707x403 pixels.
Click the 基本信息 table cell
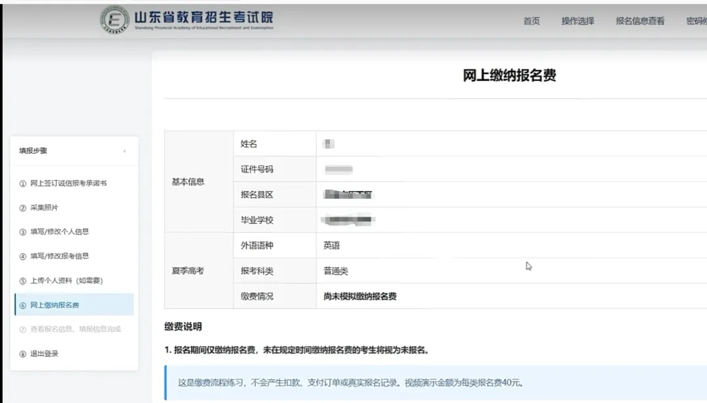[199, 182]
